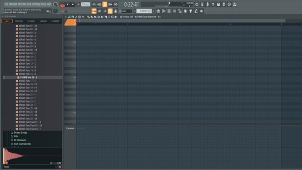Open the TOOLS menu
The image size is (302, 170).
coord(43,4)
